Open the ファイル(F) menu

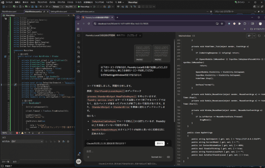(9, 2)
